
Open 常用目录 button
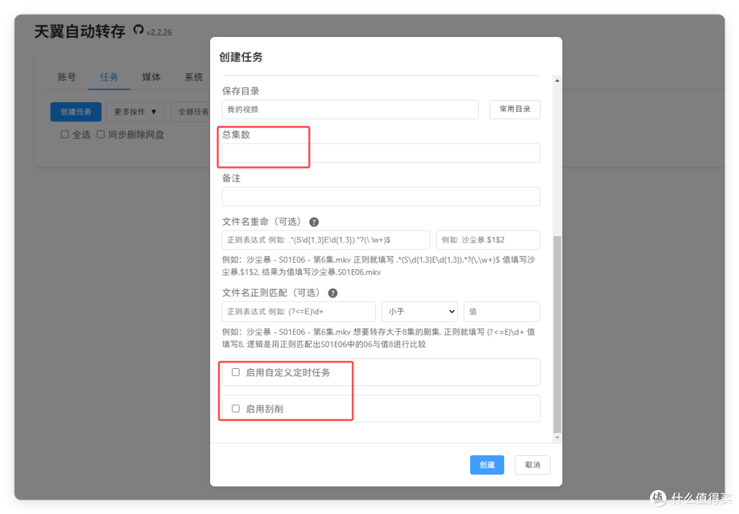pos(515,110)
